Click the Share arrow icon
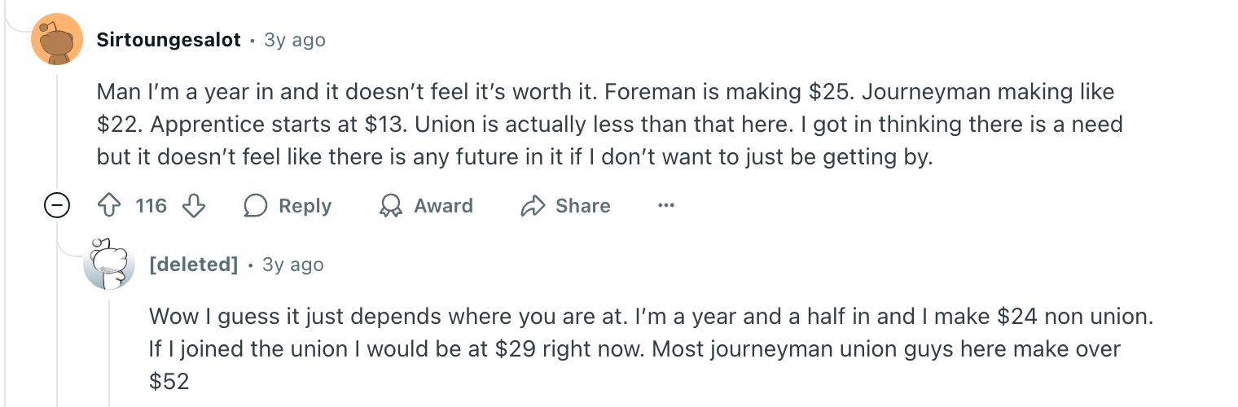The width and height of the screenshot is (1238, 407). 532,207
